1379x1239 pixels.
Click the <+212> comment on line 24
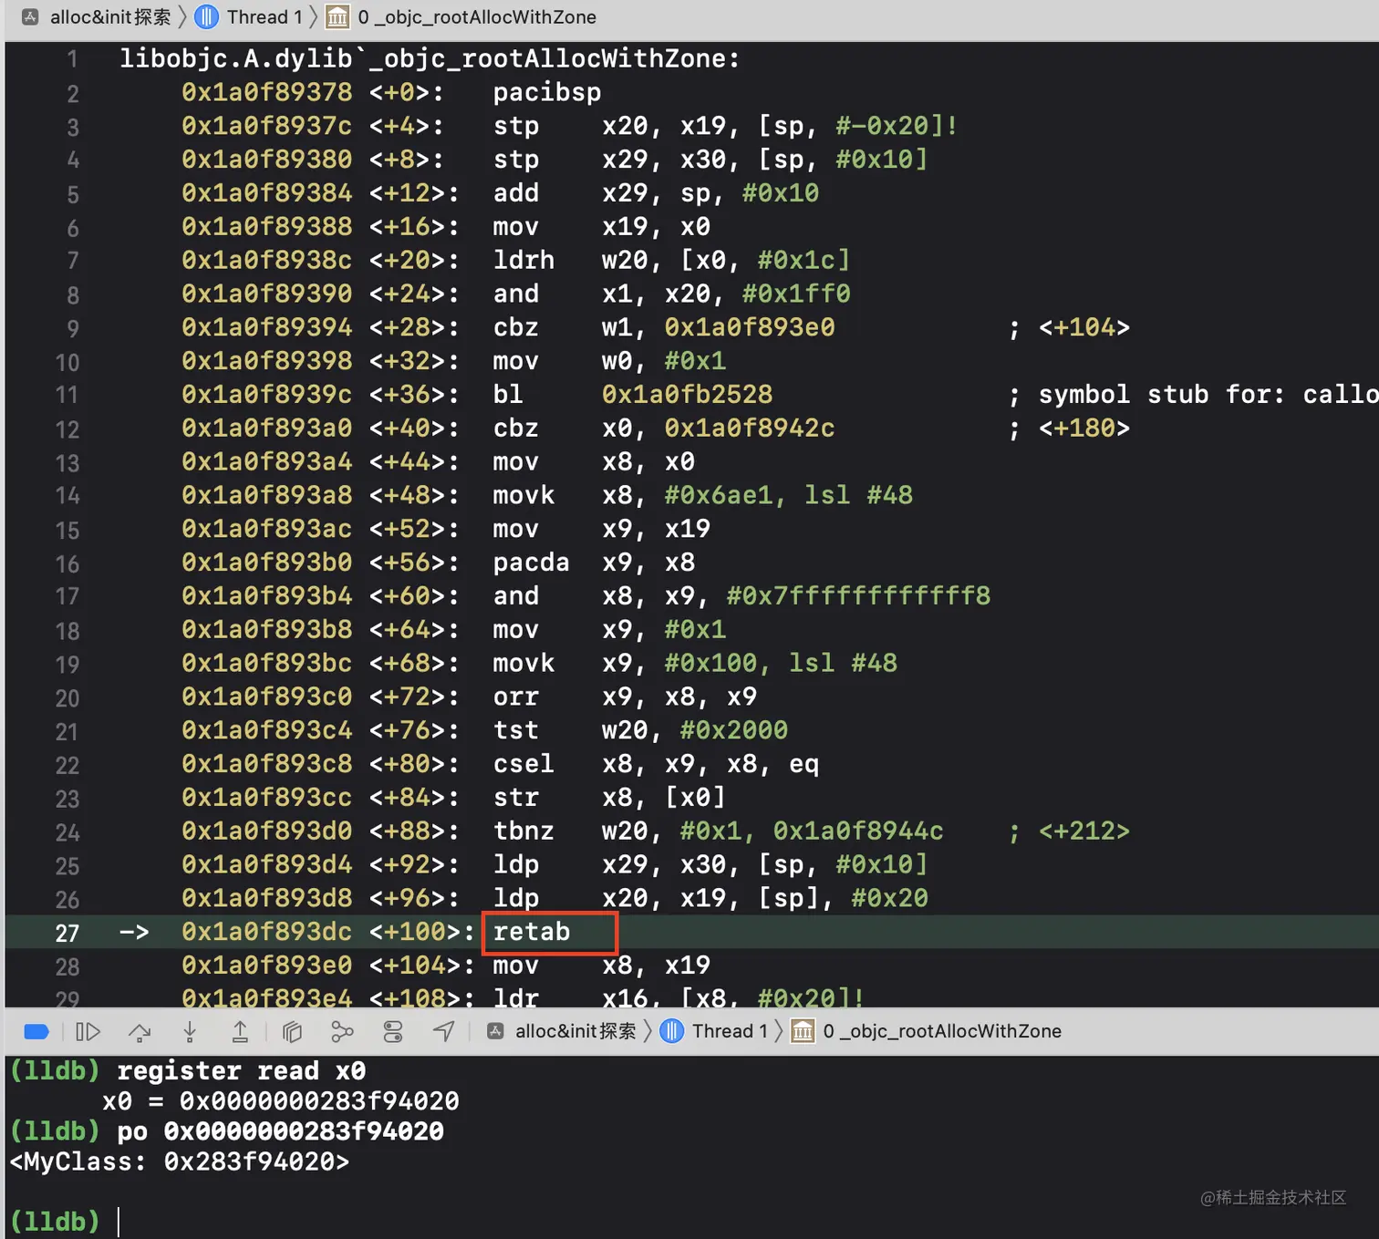pos(1083,831)
